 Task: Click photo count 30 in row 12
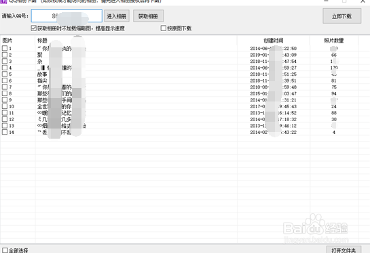click(334, 120)
